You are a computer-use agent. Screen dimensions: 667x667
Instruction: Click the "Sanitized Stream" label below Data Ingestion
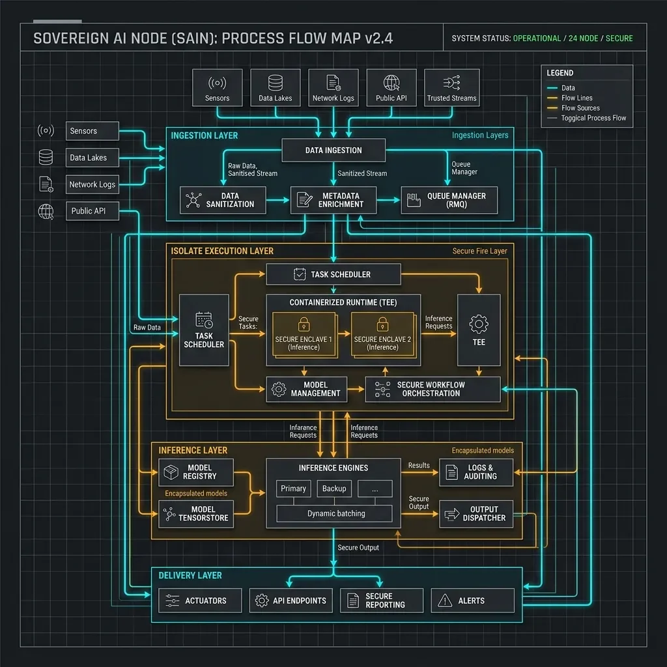pos(362,173)
